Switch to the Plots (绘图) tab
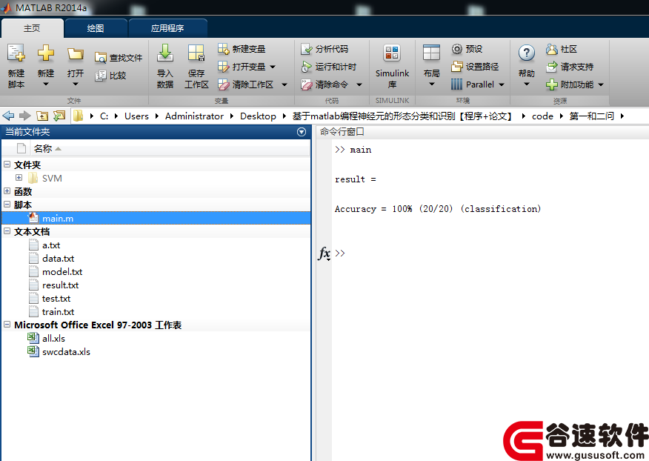 tap(96, 28)
